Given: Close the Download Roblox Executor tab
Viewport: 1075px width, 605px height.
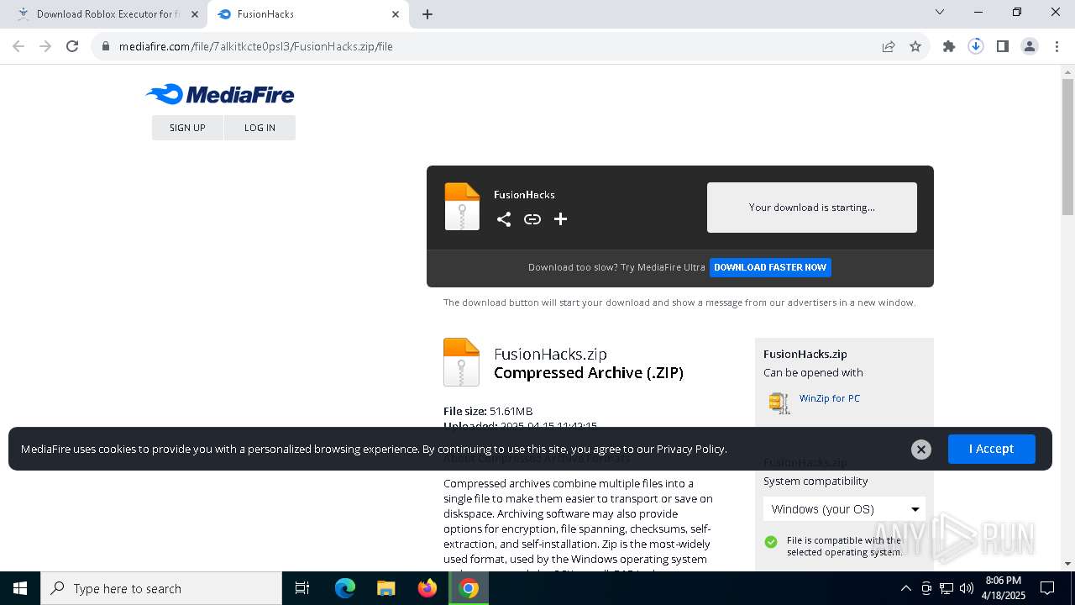Looking at the screenshot, I should pos(195,14).
